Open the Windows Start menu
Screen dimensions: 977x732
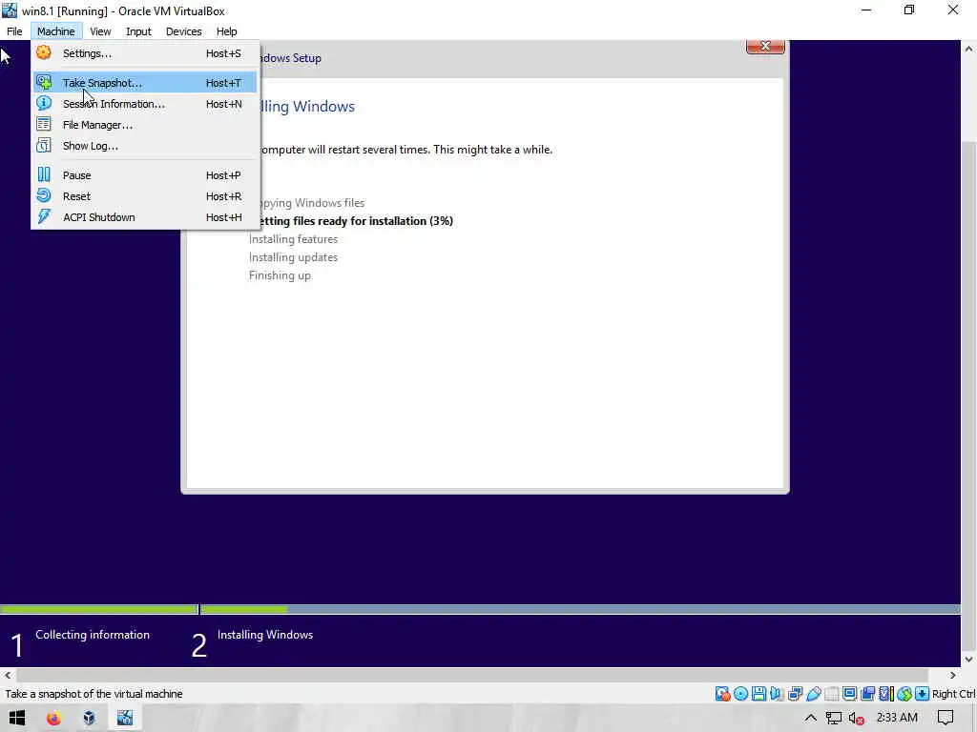(x=17, y=719)
